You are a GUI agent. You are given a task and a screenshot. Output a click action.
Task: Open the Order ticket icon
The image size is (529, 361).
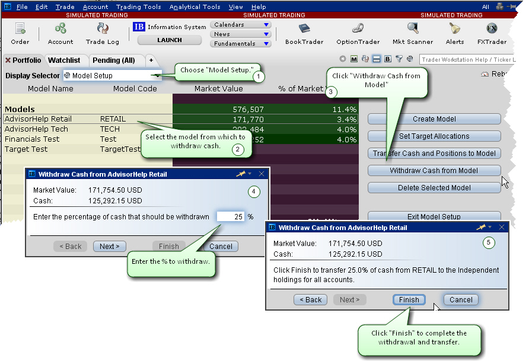(x=20, y=30)
